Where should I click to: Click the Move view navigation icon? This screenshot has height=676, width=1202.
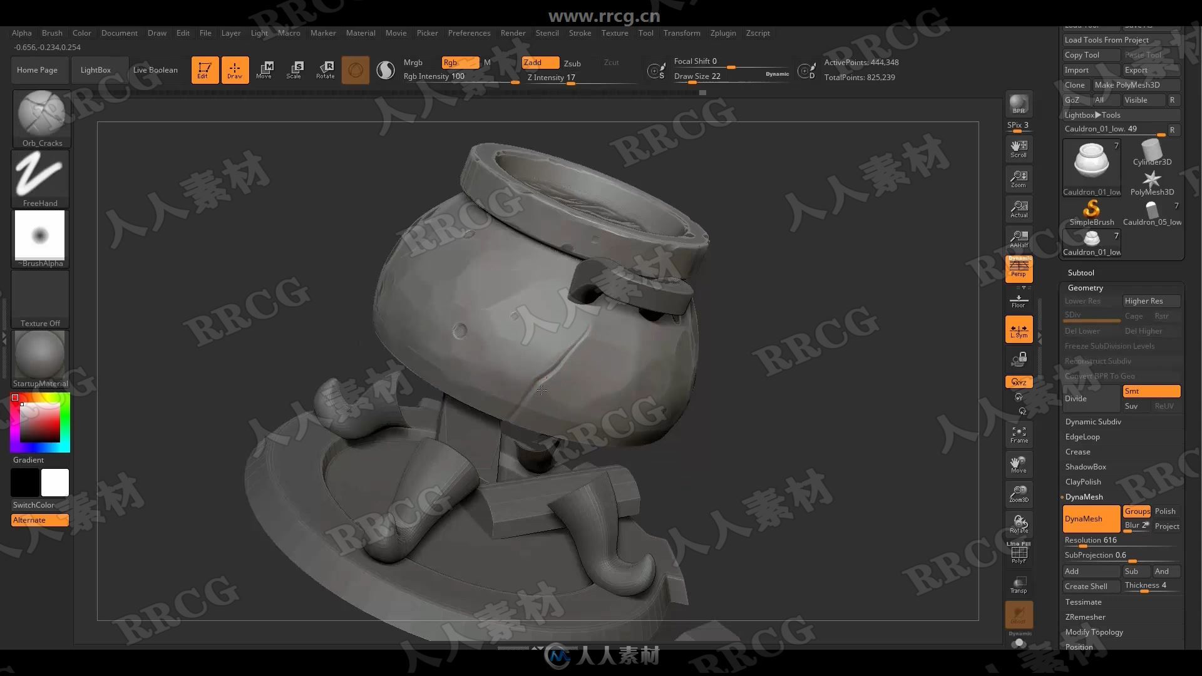click(x=1019, y=464)
